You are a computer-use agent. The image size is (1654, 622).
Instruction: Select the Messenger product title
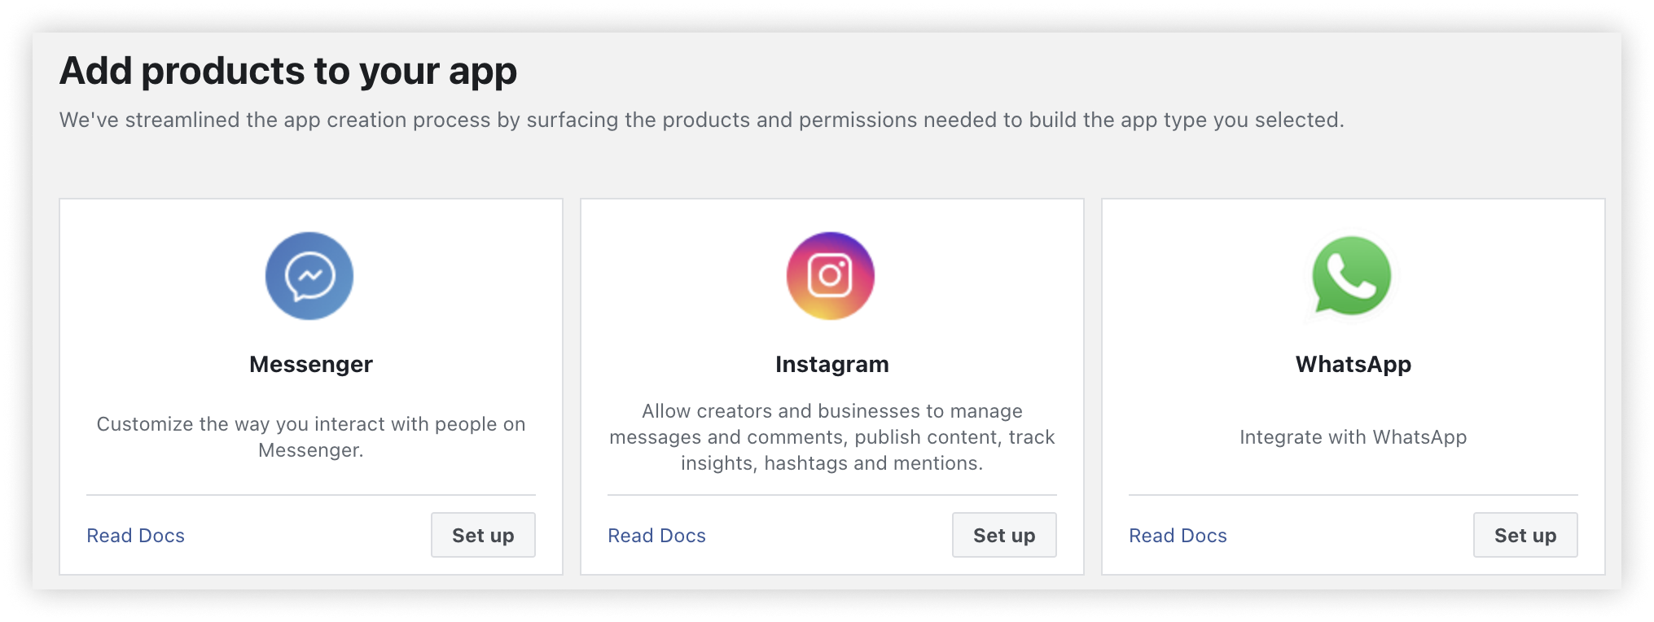[x=311, y=364]
